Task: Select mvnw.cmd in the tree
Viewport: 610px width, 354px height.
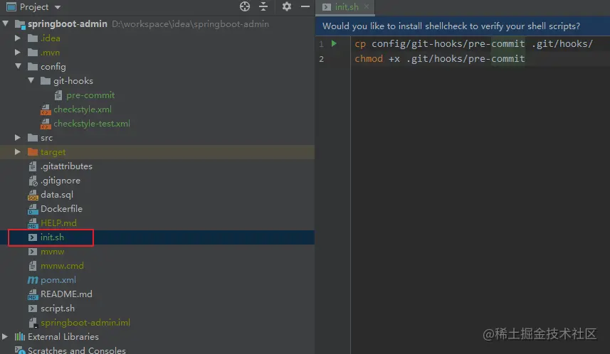Action: 62,266
